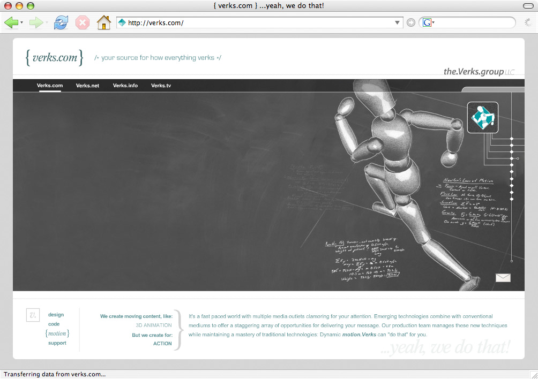538x379 pixels.
Task: Open the support section link
Action: tap(57, 343)
